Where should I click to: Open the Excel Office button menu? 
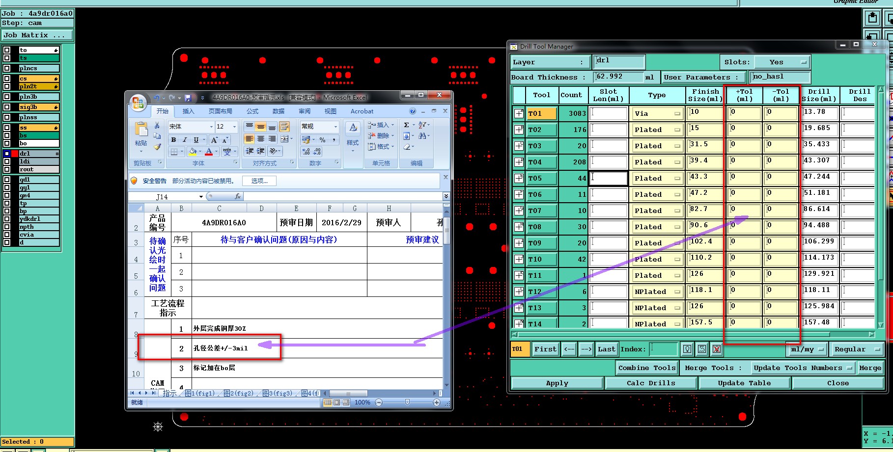click(x=138, y=103)
